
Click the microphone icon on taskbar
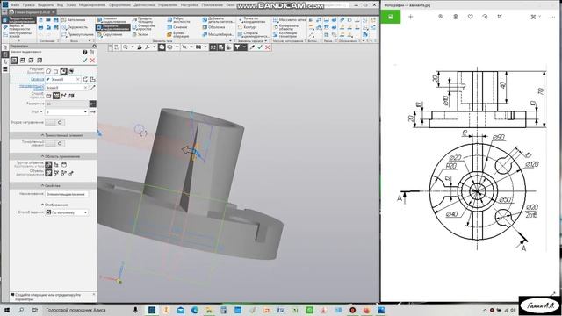pyautogui.click(x=135, y=310)
